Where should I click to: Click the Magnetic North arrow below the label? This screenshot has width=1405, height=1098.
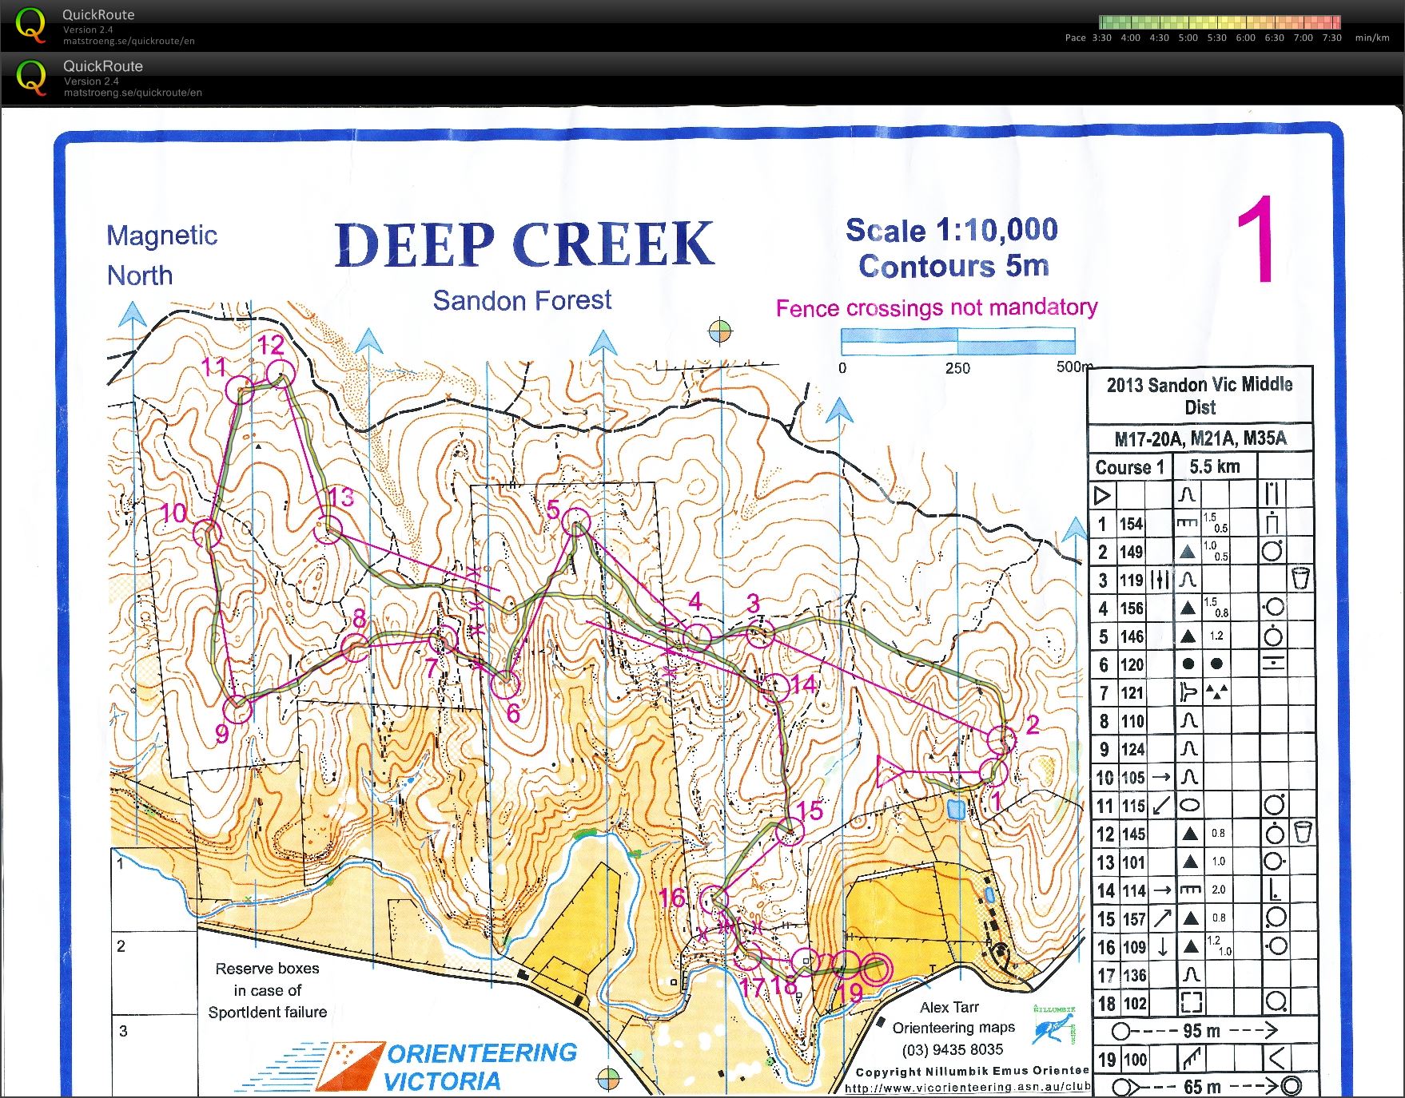[133, 315]
